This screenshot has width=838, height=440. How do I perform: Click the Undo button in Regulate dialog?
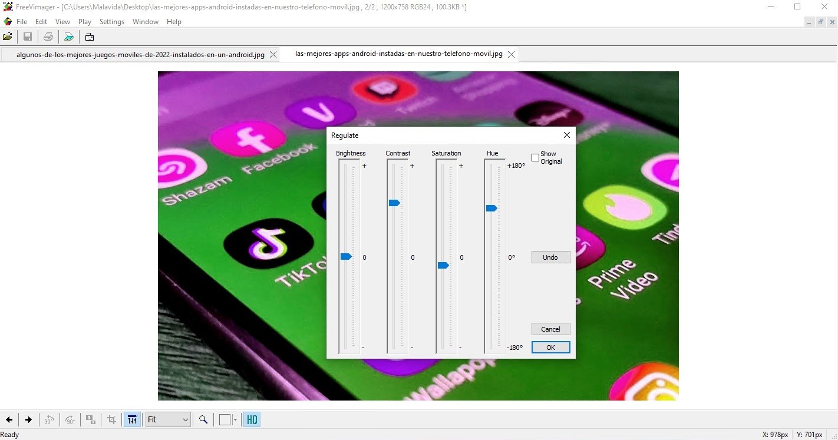(550, 257)
